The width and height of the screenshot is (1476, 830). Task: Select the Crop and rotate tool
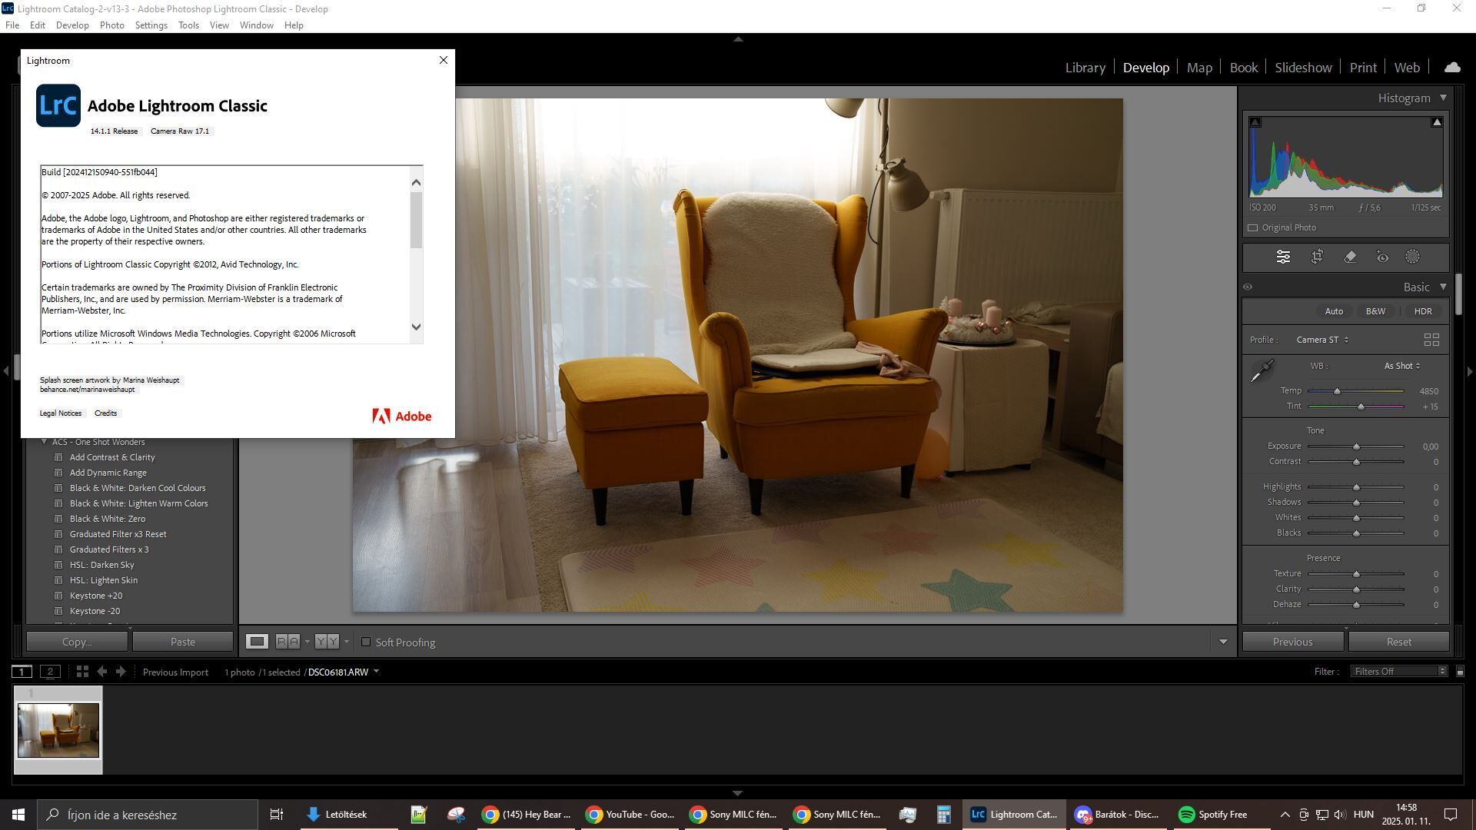coord(1317,257)
